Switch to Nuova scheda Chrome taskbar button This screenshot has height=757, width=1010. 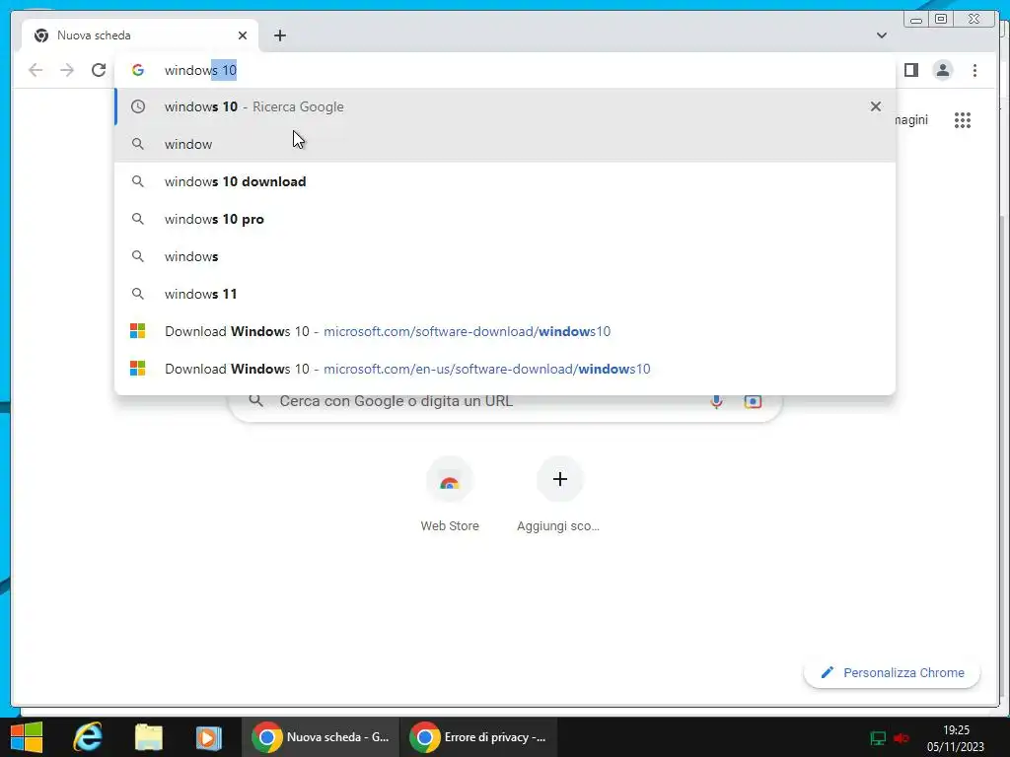[321, 737]
